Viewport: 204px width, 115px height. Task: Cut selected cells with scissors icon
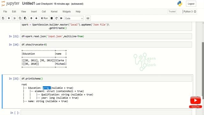tap(15, 18)
